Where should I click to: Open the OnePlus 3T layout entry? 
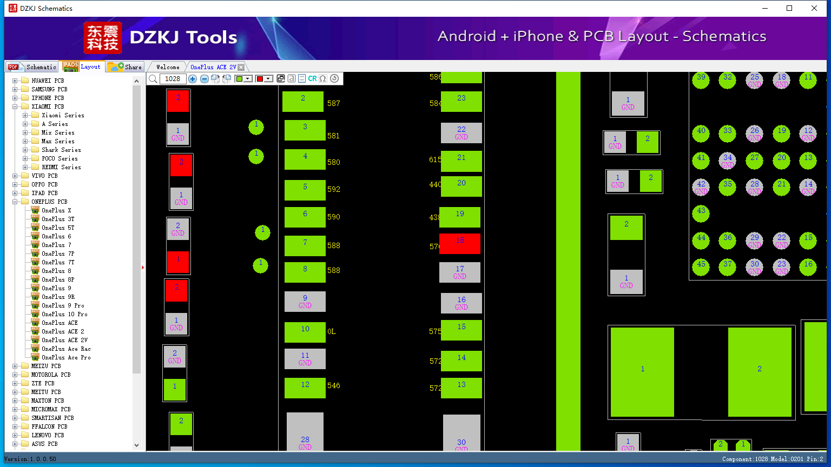click(x=58, y=219)
